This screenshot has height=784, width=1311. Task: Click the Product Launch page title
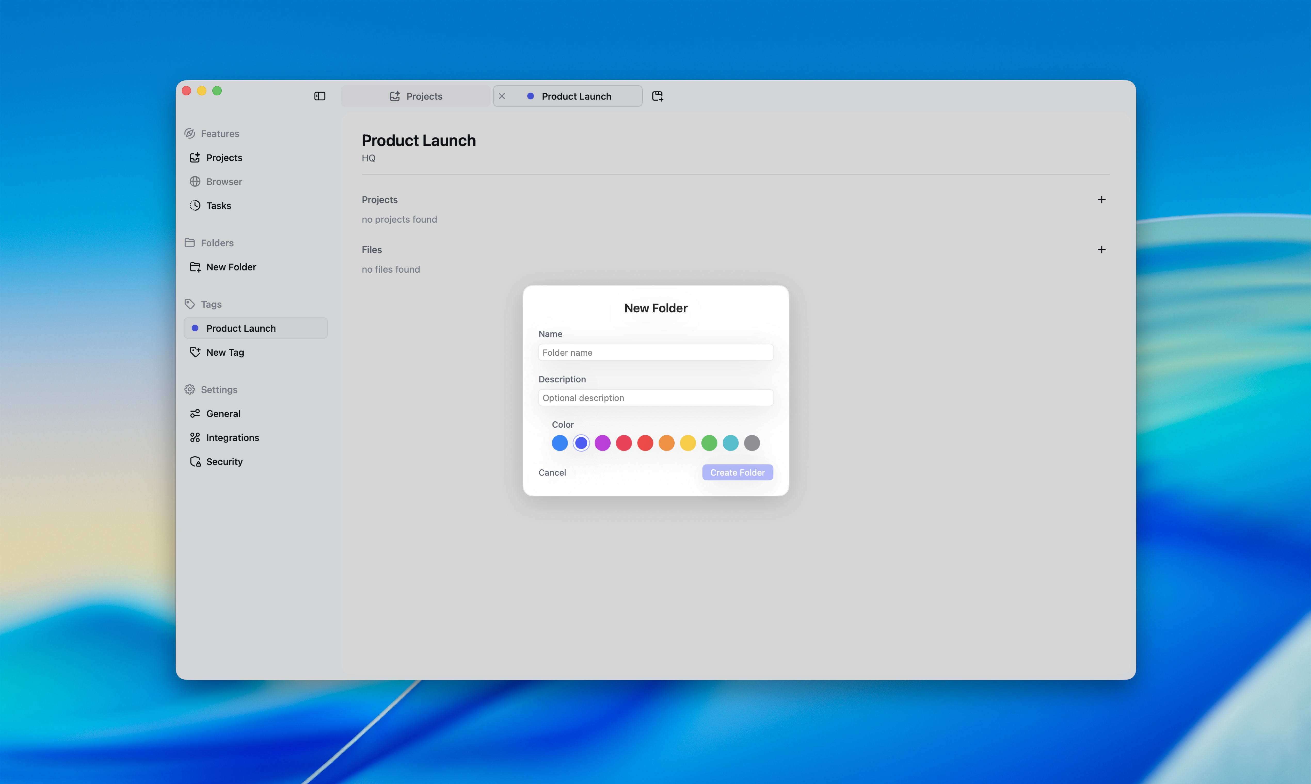[x=419, y=141]
